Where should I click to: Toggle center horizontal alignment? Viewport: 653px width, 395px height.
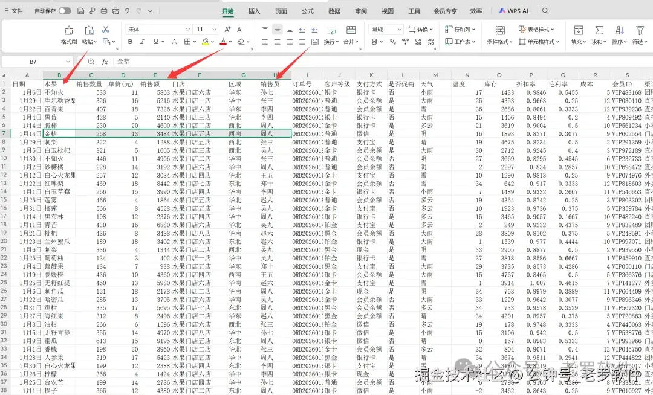278,42
